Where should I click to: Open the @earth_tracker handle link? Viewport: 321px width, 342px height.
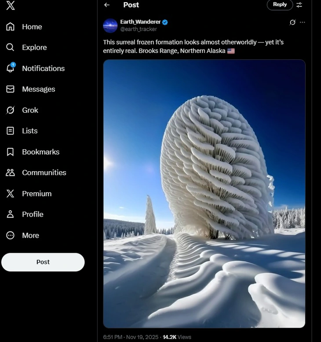tap(139, 29)
